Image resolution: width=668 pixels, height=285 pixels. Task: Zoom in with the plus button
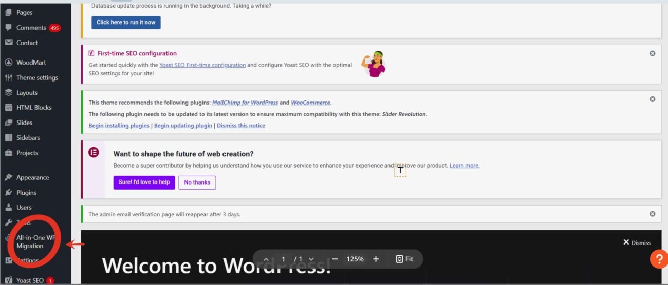(376, 259)
